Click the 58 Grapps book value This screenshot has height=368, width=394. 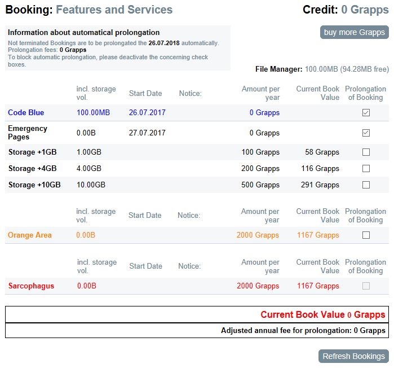[x=322, y=152]
